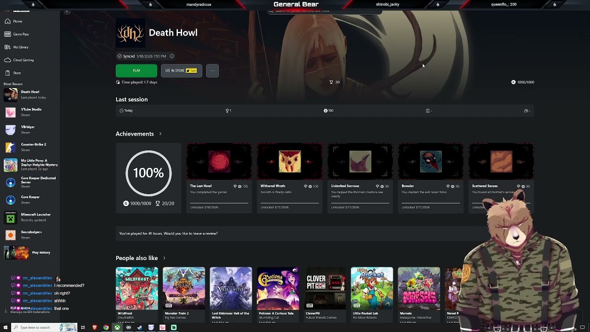Select VTube Studio in Most Recent
Screen dimensions: 590x332
(x=30, y=112)
